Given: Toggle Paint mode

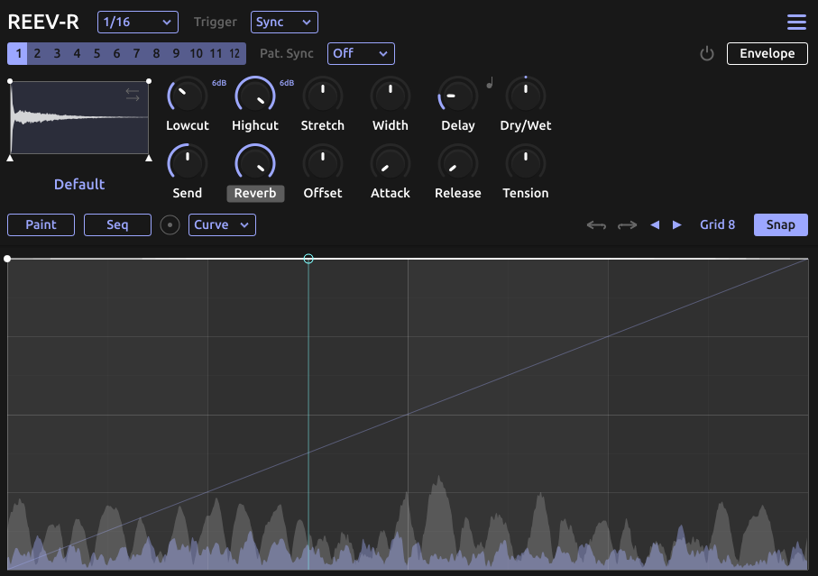Looking at the screenshot, I should point(41,224).
